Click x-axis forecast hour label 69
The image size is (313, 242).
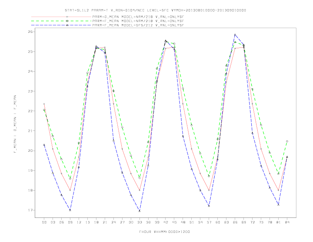coord(244,222)
